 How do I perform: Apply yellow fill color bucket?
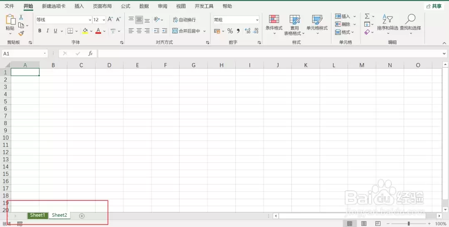[x=85, y=31]
